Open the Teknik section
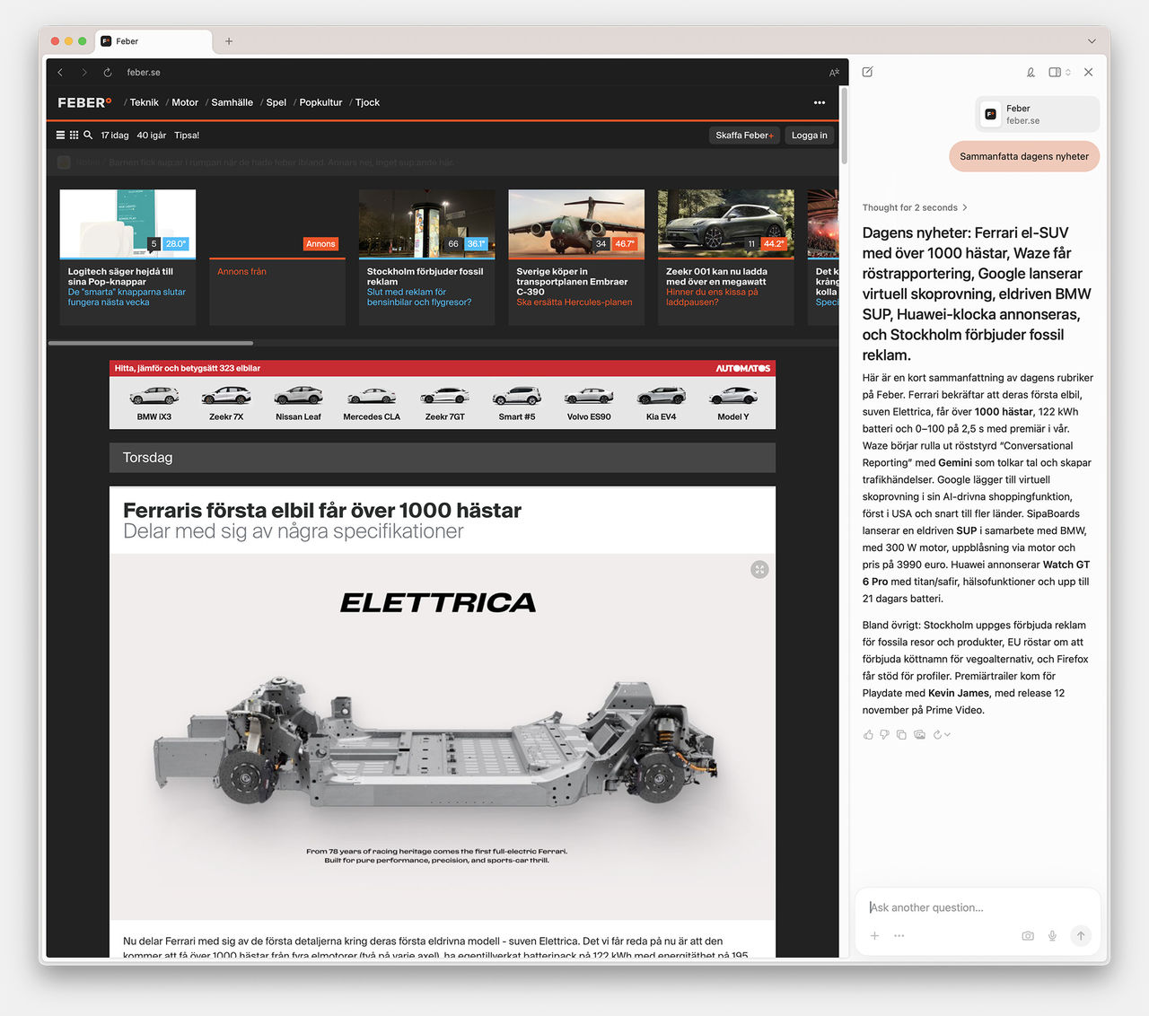 pyautogui.click(x=144, y=102)
